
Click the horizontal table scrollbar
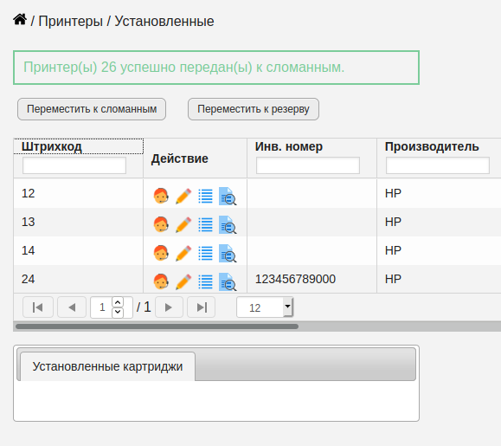[x=157, y=326]
